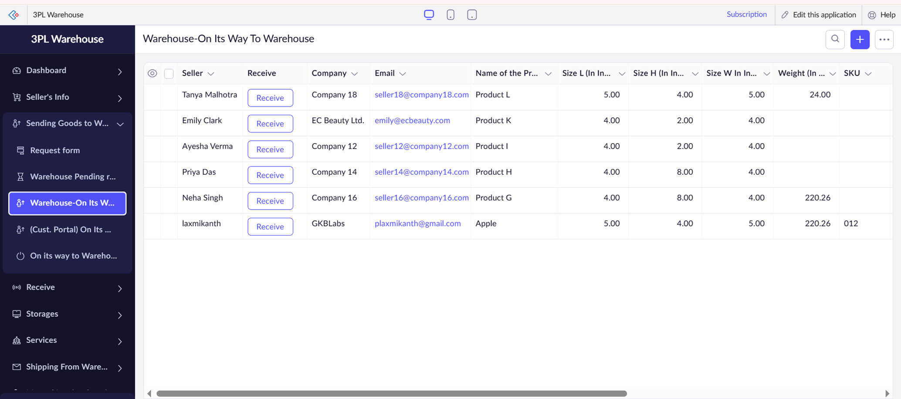Click Receive button for Tanya Malhotra
The height and width of the screenshot is (399, 901).
pyautogui.click(x=270, y=98)
